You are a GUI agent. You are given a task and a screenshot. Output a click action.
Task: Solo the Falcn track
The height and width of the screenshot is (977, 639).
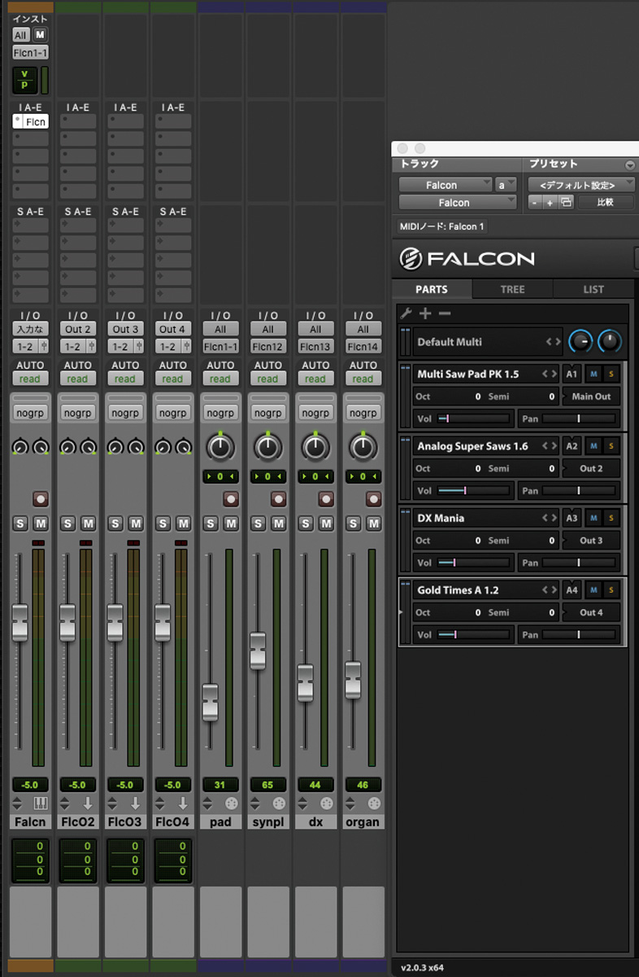tap(20, 524)
